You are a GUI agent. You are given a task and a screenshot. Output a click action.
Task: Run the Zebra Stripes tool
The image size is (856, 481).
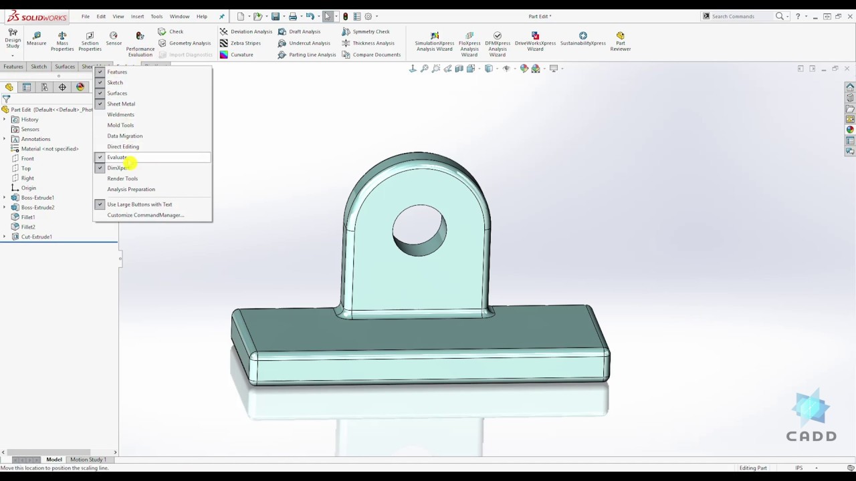(x=240, y=43)
